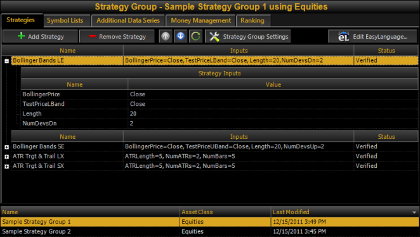
Task: Open the Last Modified sort dropdown arrow
Action: click(x=414, y=212)
